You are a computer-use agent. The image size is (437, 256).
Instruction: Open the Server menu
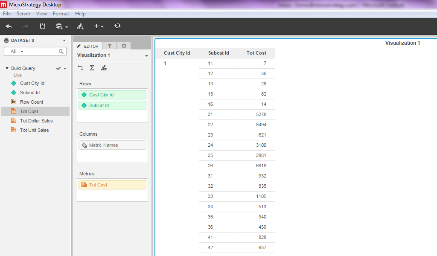[23, 14]
